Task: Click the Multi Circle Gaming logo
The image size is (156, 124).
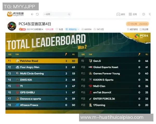Action: 17,73
